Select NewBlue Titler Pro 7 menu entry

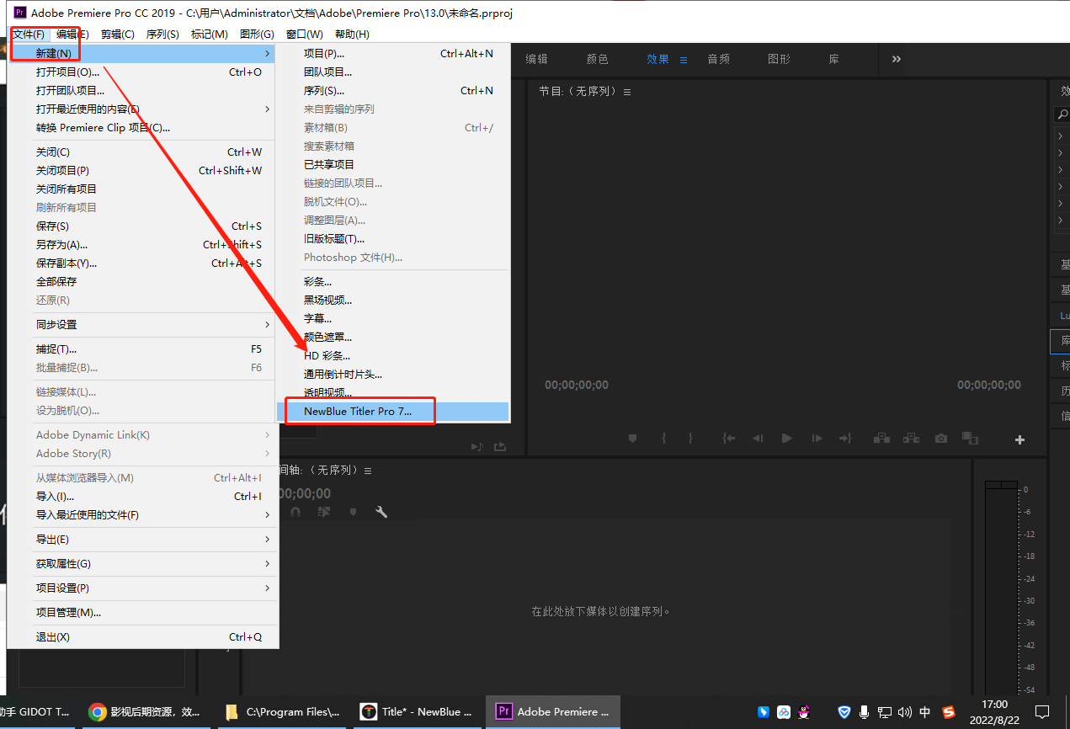358,412
